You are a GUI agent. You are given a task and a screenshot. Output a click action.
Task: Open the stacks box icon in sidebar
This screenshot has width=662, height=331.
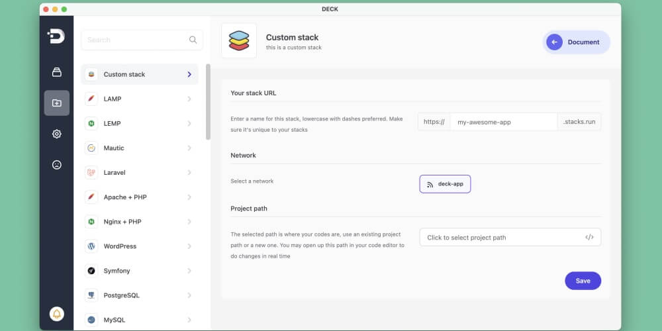tap(56, 72)
